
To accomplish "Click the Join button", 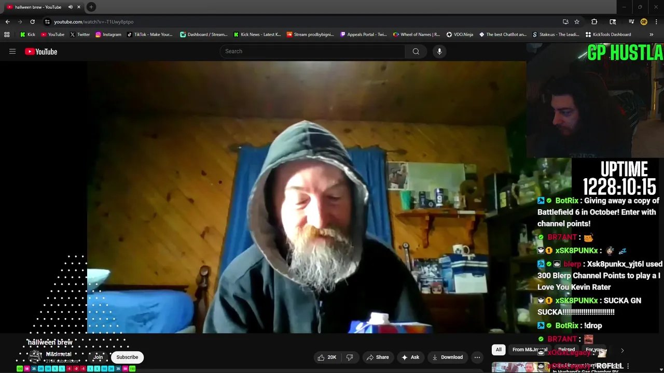I will click(x=98, y=357).
